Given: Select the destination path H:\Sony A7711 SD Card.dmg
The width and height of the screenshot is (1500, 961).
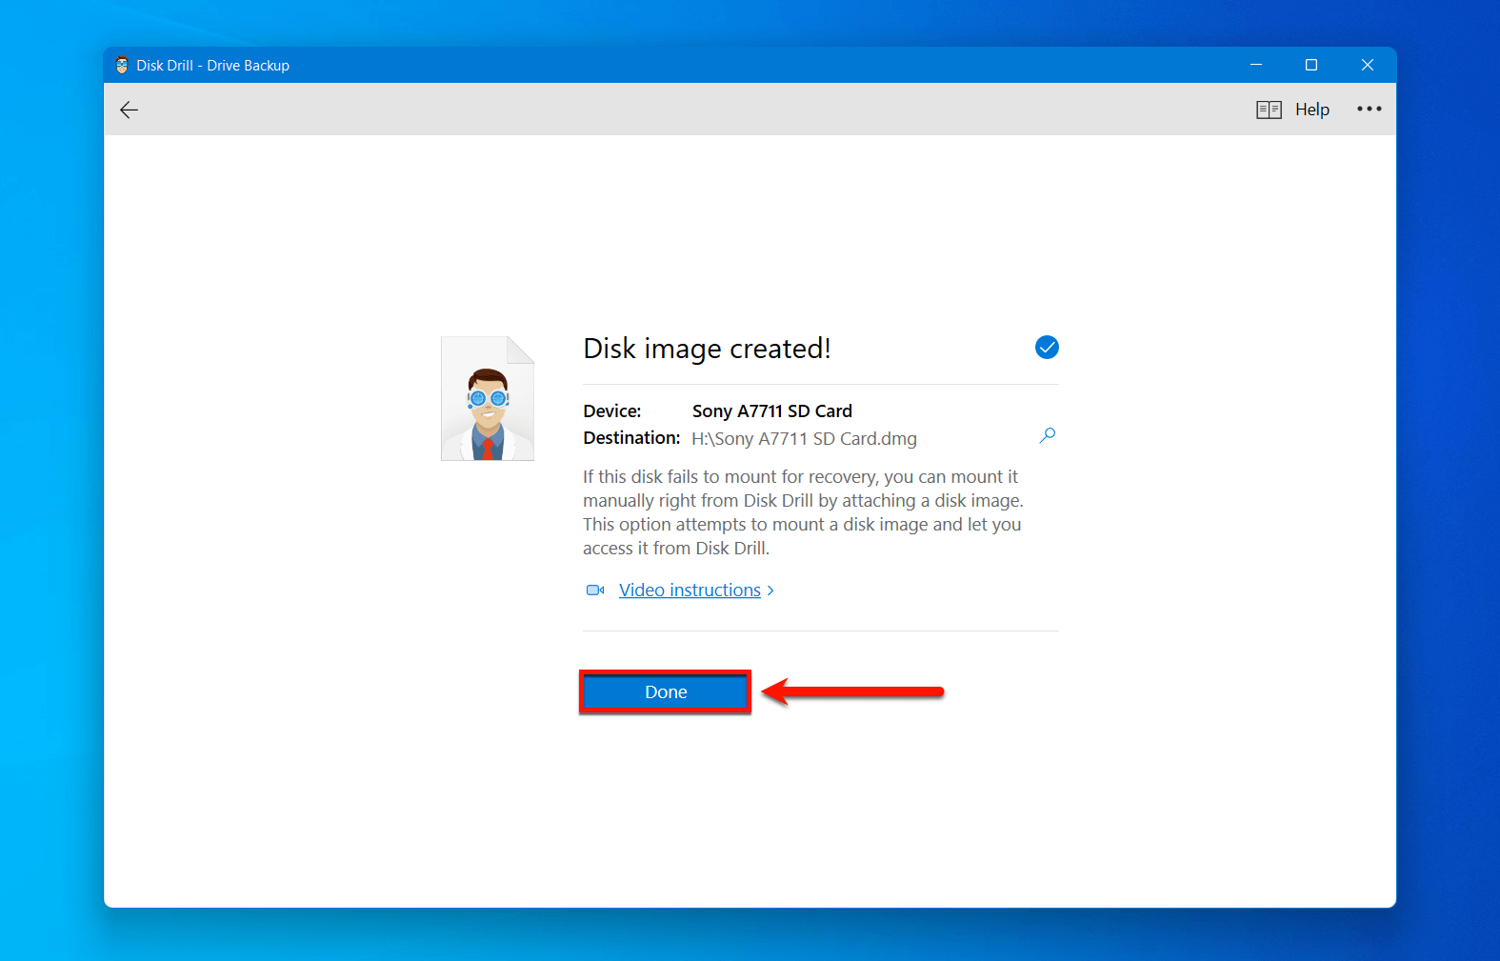Looking at the screenshot, I should 804,439.
